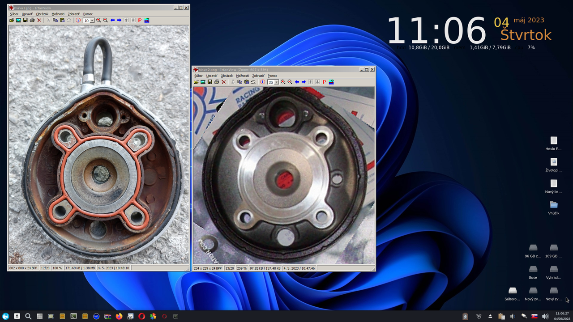Click '602 x 800 x 24 BPP' in status bar
The width and height of the screenshot is (573, 322).
[23, 268]
